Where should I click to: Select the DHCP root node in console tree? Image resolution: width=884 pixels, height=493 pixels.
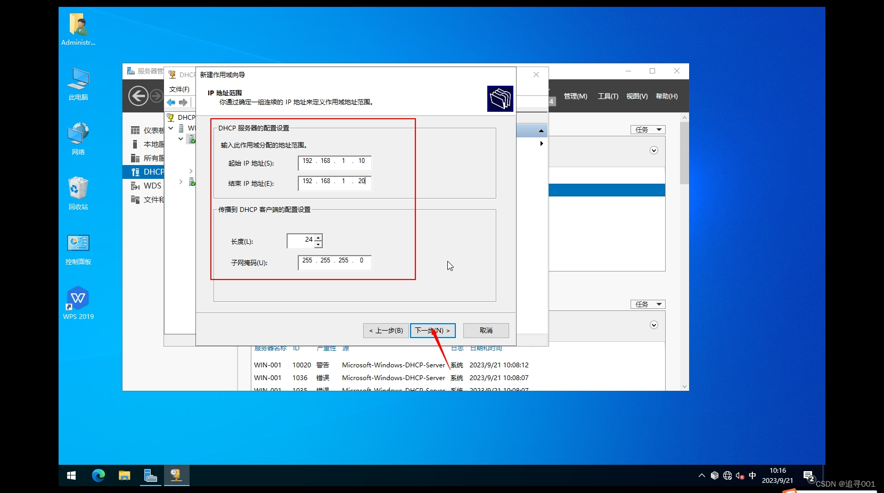pos(181,117)
